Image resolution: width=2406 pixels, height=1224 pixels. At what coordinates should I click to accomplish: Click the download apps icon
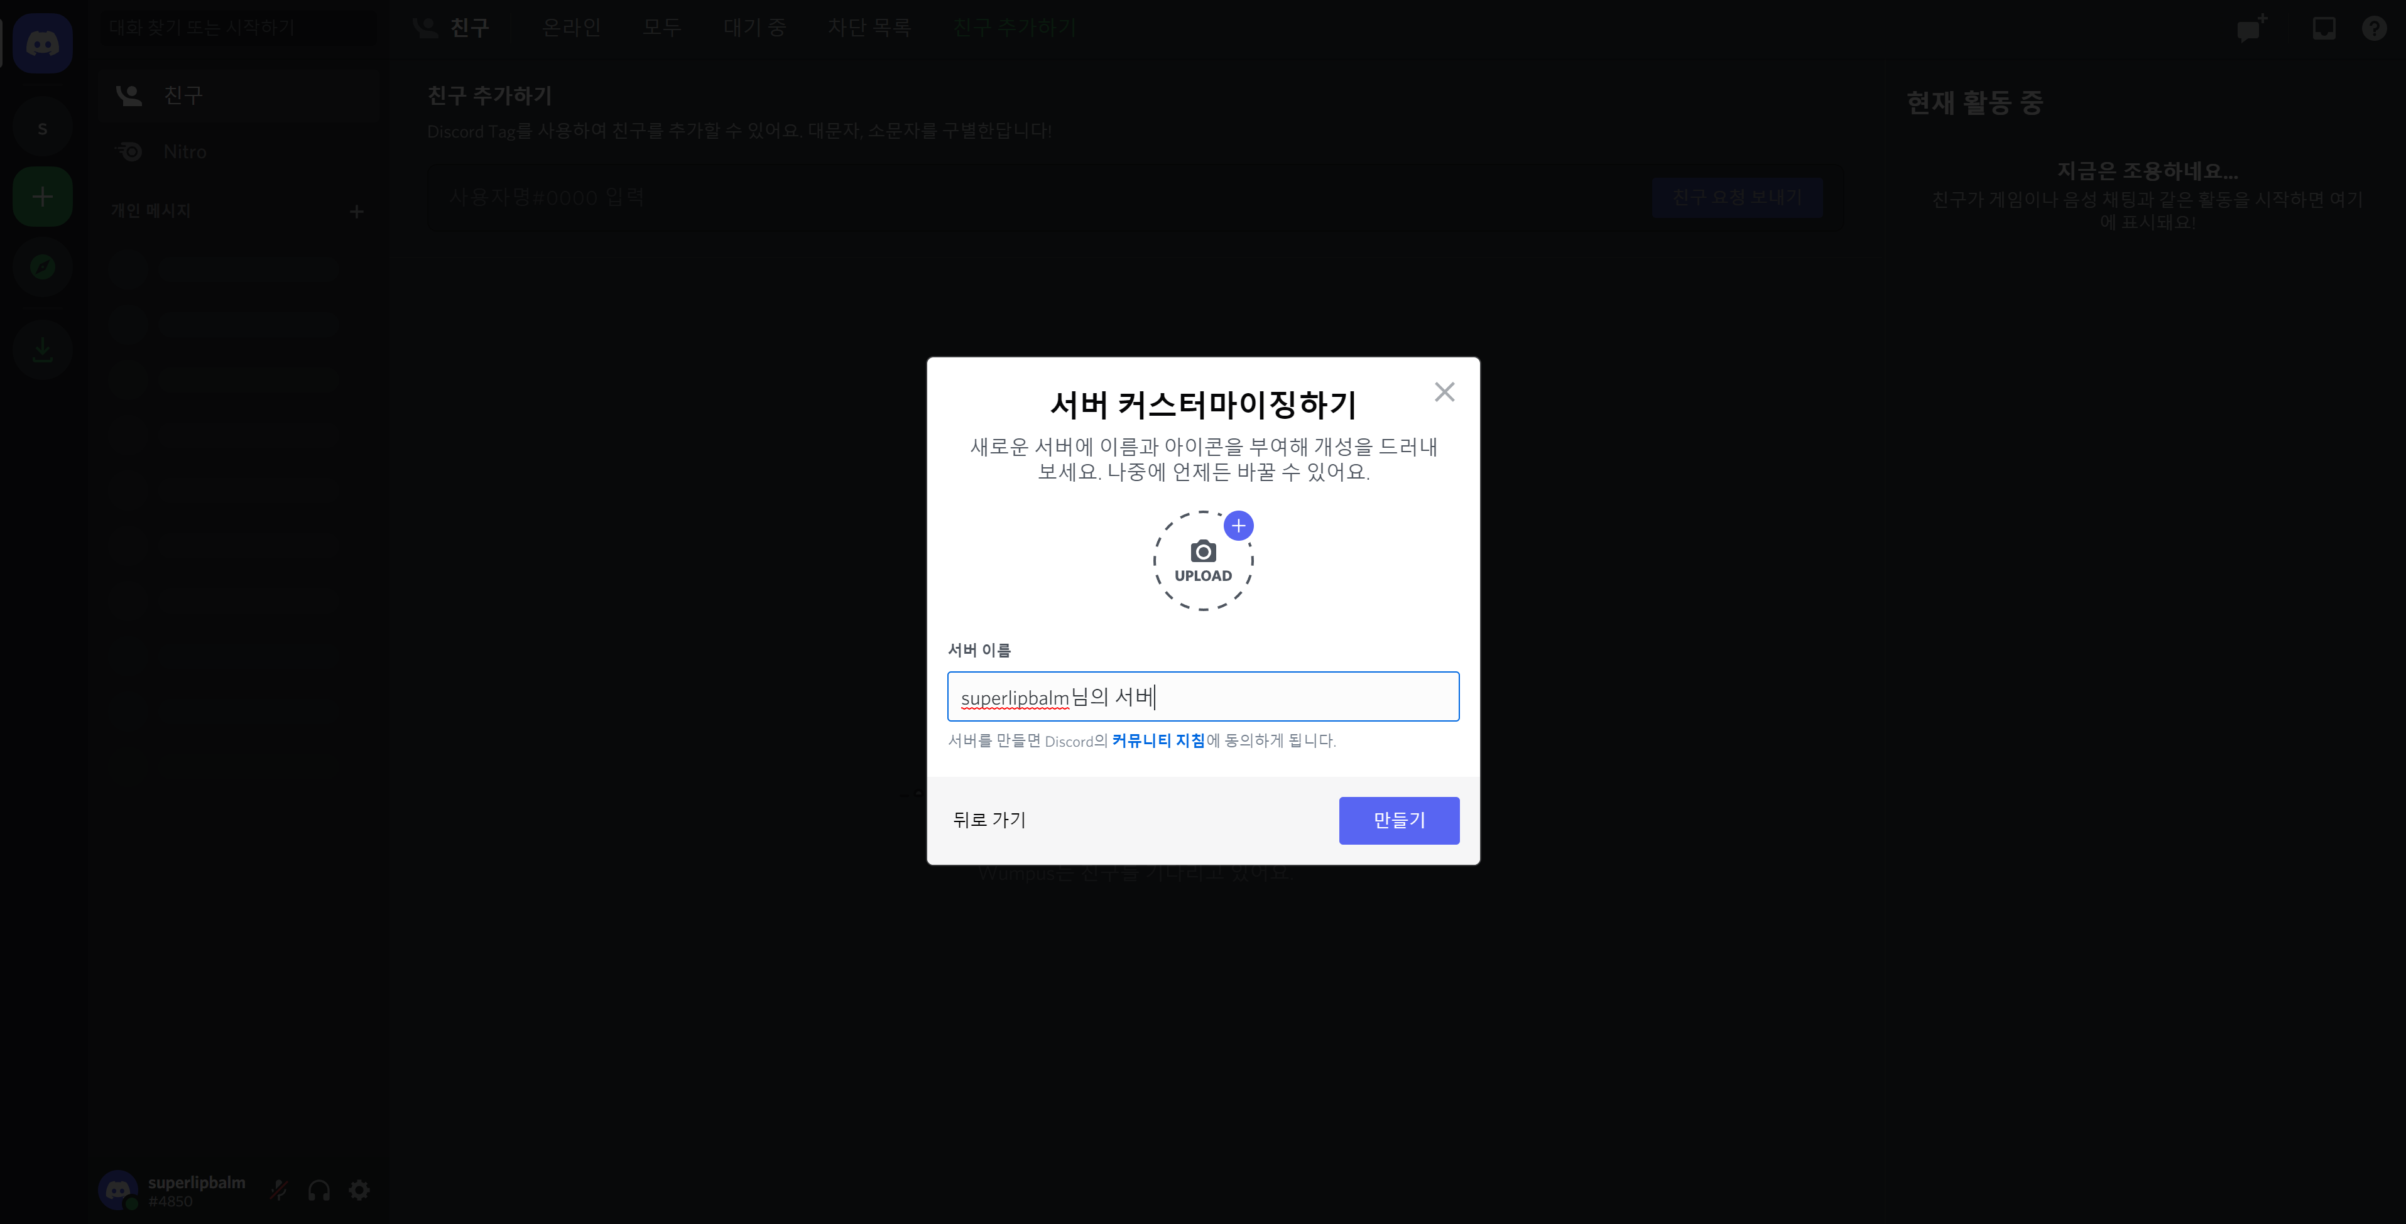tap(42, 349)
